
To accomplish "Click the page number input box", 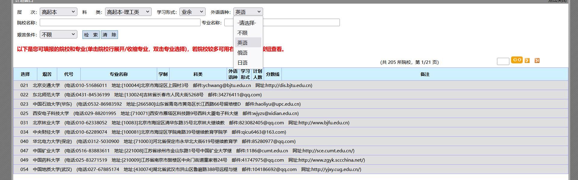I will click(503, 61).
